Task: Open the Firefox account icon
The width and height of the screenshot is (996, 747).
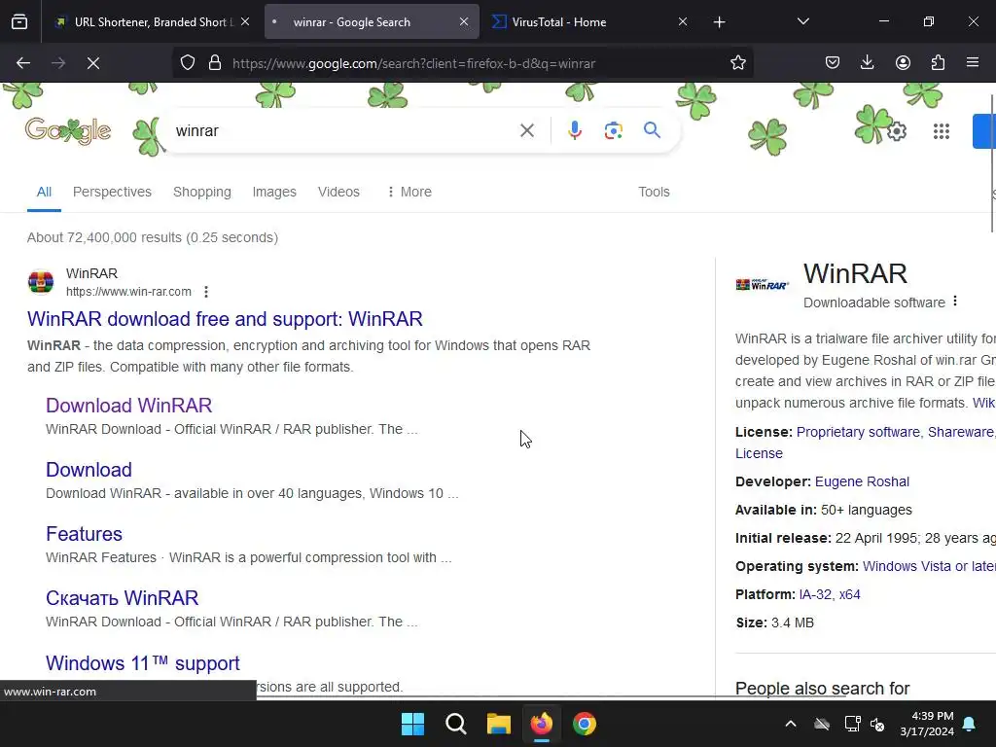Action: pyautogui.click(x=903, y=62)
